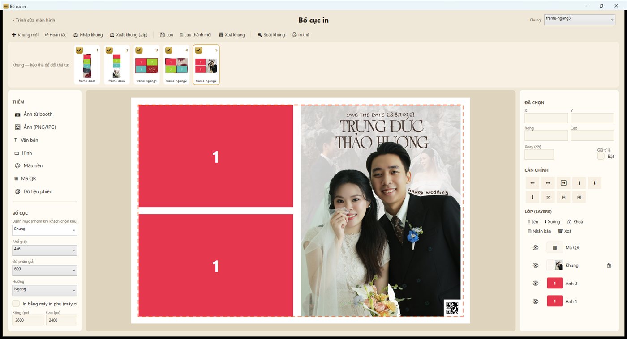Screen dimensions: 627x339
Task: Select the frame-ngang2 thumbnail
Action: pyautogui.click(x=176, y=65)
